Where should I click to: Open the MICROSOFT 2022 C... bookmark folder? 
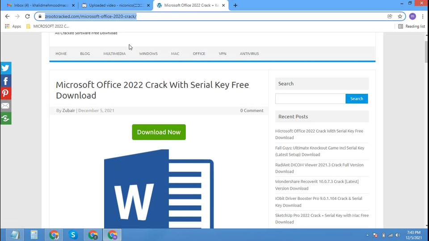click(x=48, y=26)
